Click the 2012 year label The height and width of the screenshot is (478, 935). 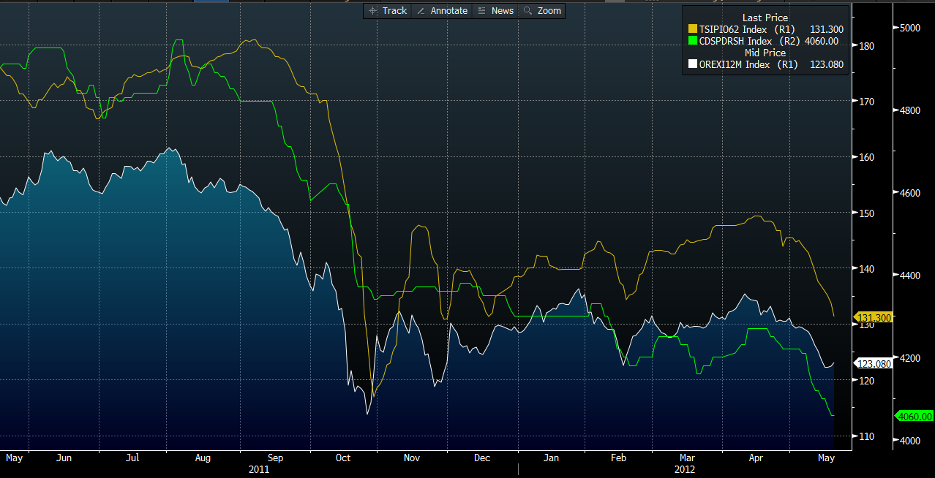[x=685, y=469]
